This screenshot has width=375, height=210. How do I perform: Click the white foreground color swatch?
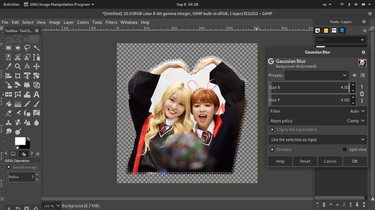[19, 141]
